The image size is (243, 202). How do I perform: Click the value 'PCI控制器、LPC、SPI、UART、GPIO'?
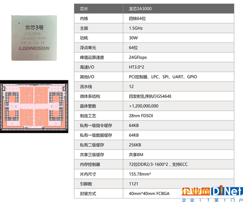pyautogui.click(x=163, y=77)
